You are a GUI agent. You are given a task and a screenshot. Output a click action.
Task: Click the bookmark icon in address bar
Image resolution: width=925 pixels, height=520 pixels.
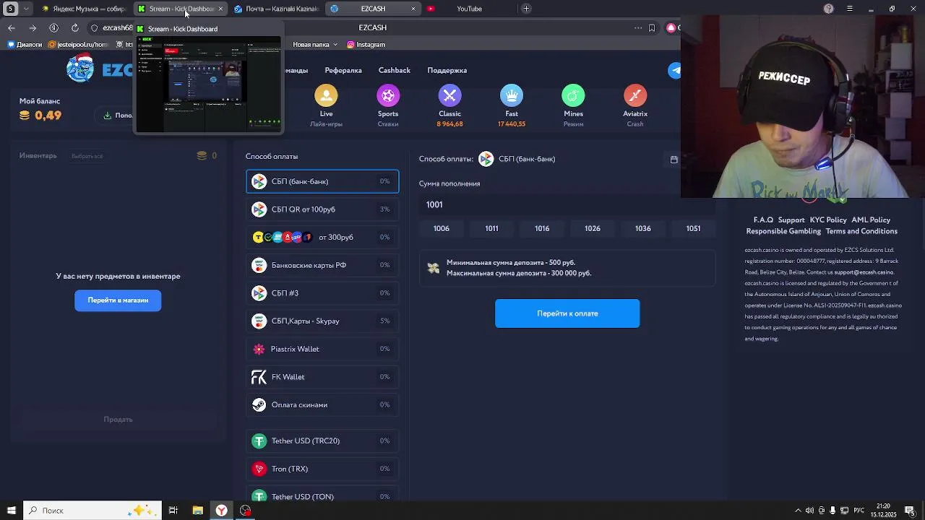click(x=652, y=27)
